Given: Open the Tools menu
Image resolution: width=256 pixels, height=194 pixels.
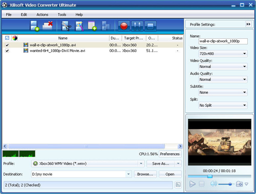Looking at the screenshot, I should [x=62, y=14].
